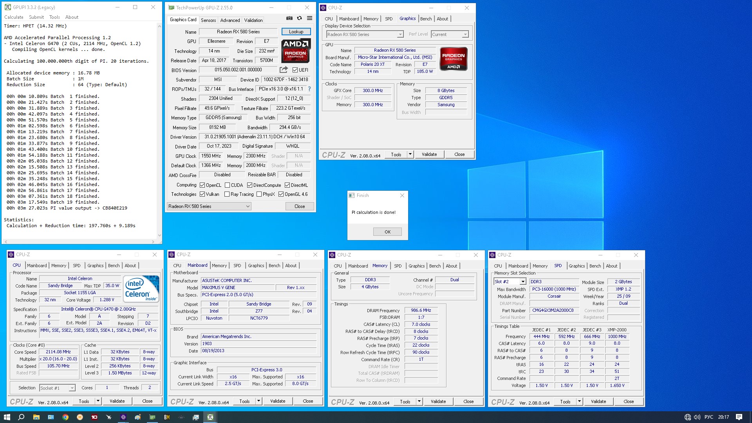Open notification center icon
This screenshot has width=752, height=423.
point(739,417)
